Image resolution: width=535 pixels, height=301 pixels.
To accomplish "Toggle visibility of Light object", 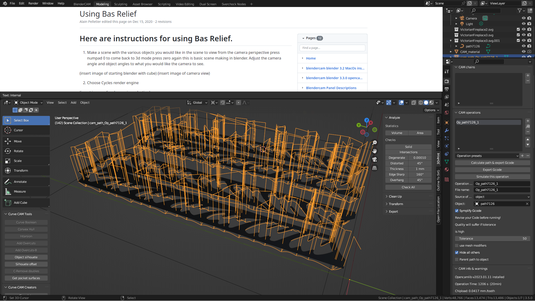I will 524,24.
